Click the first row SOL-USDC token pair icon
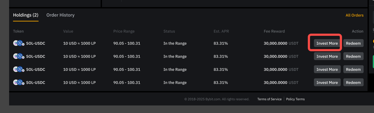374x113 pixels. (19, 43)
